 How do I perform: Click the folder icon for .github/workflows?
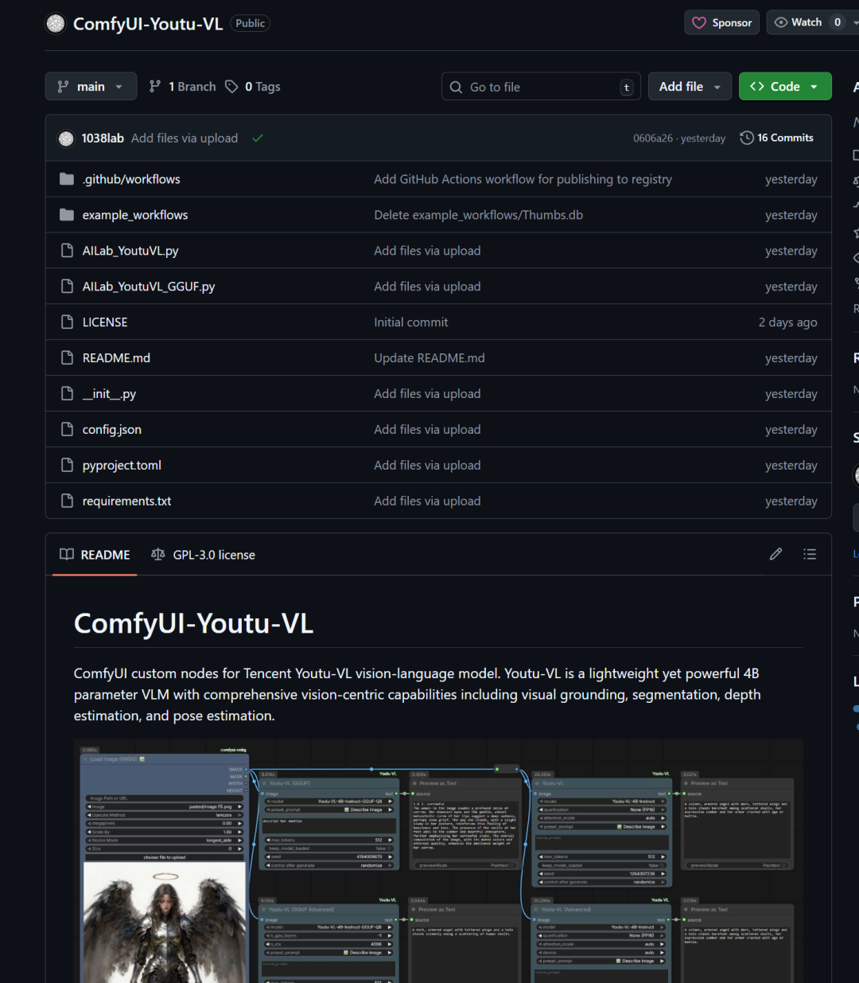[67, 179]
